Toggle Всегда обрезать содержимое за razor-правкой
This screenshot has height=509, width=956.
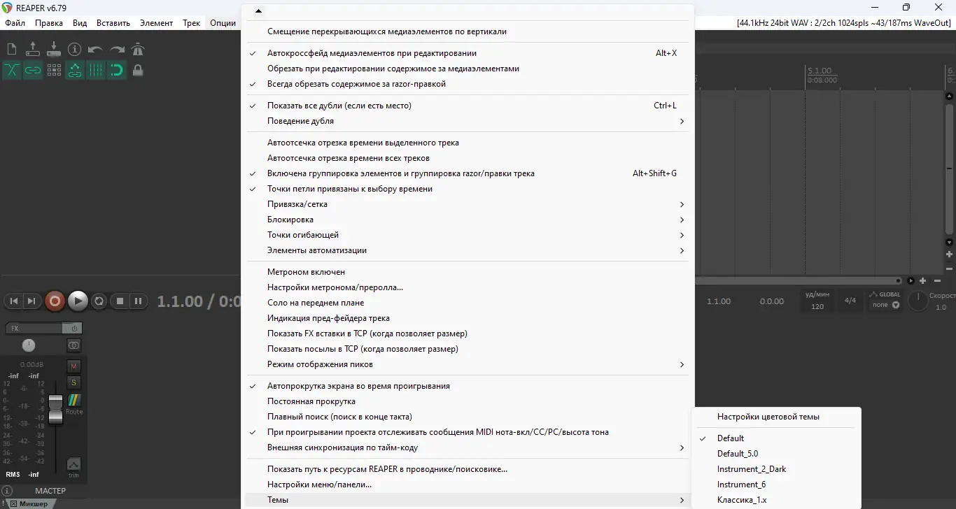pyautogui.click(x=468, y=84)
